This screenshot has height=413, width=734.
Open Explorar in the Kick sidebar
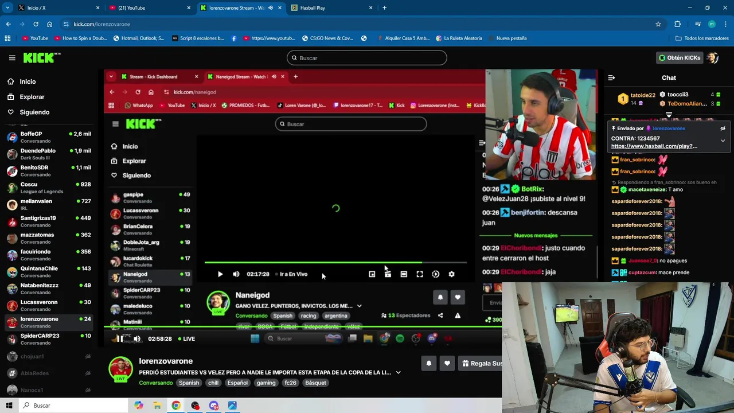(x=32, y=97)
